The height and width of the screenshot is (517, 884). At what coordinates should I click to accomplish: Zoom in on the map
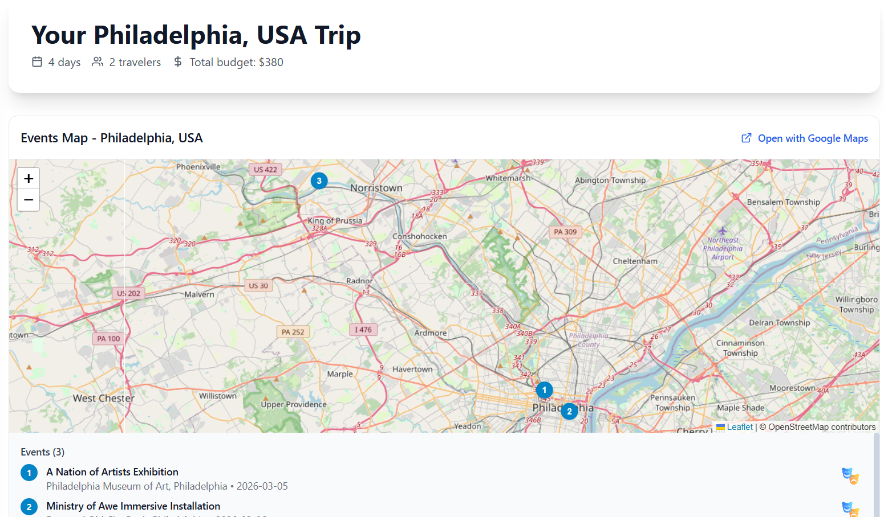pos(28,178)
